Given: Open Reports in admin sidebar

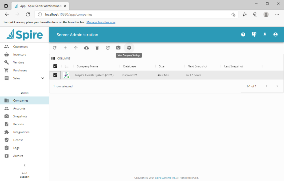Looking at the screenshot, I should (x=24, y=124).
